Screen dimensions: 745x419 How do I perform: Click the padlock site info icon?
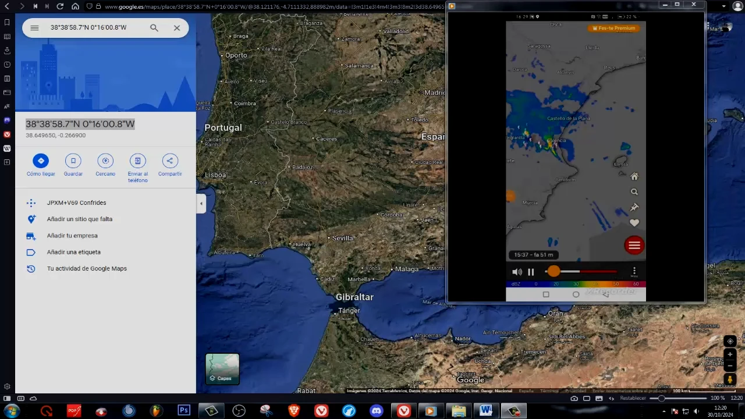coord(98,6)
